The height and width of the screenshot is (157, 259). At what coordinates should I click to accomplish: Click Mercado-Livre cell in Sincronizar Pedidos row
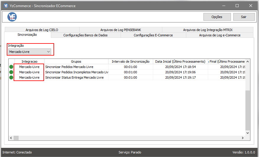pos(29,67)
